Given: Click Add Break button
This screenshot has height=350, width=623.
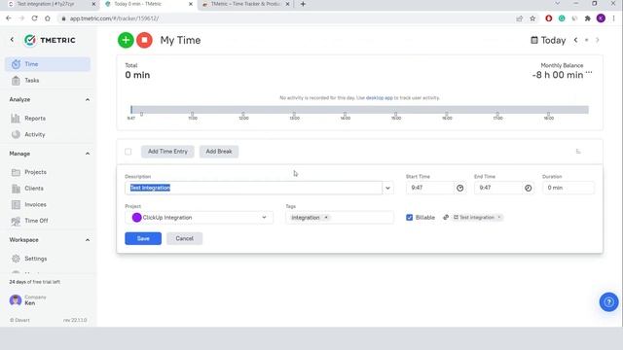Looking at the screenshot, I should (219, 152).
